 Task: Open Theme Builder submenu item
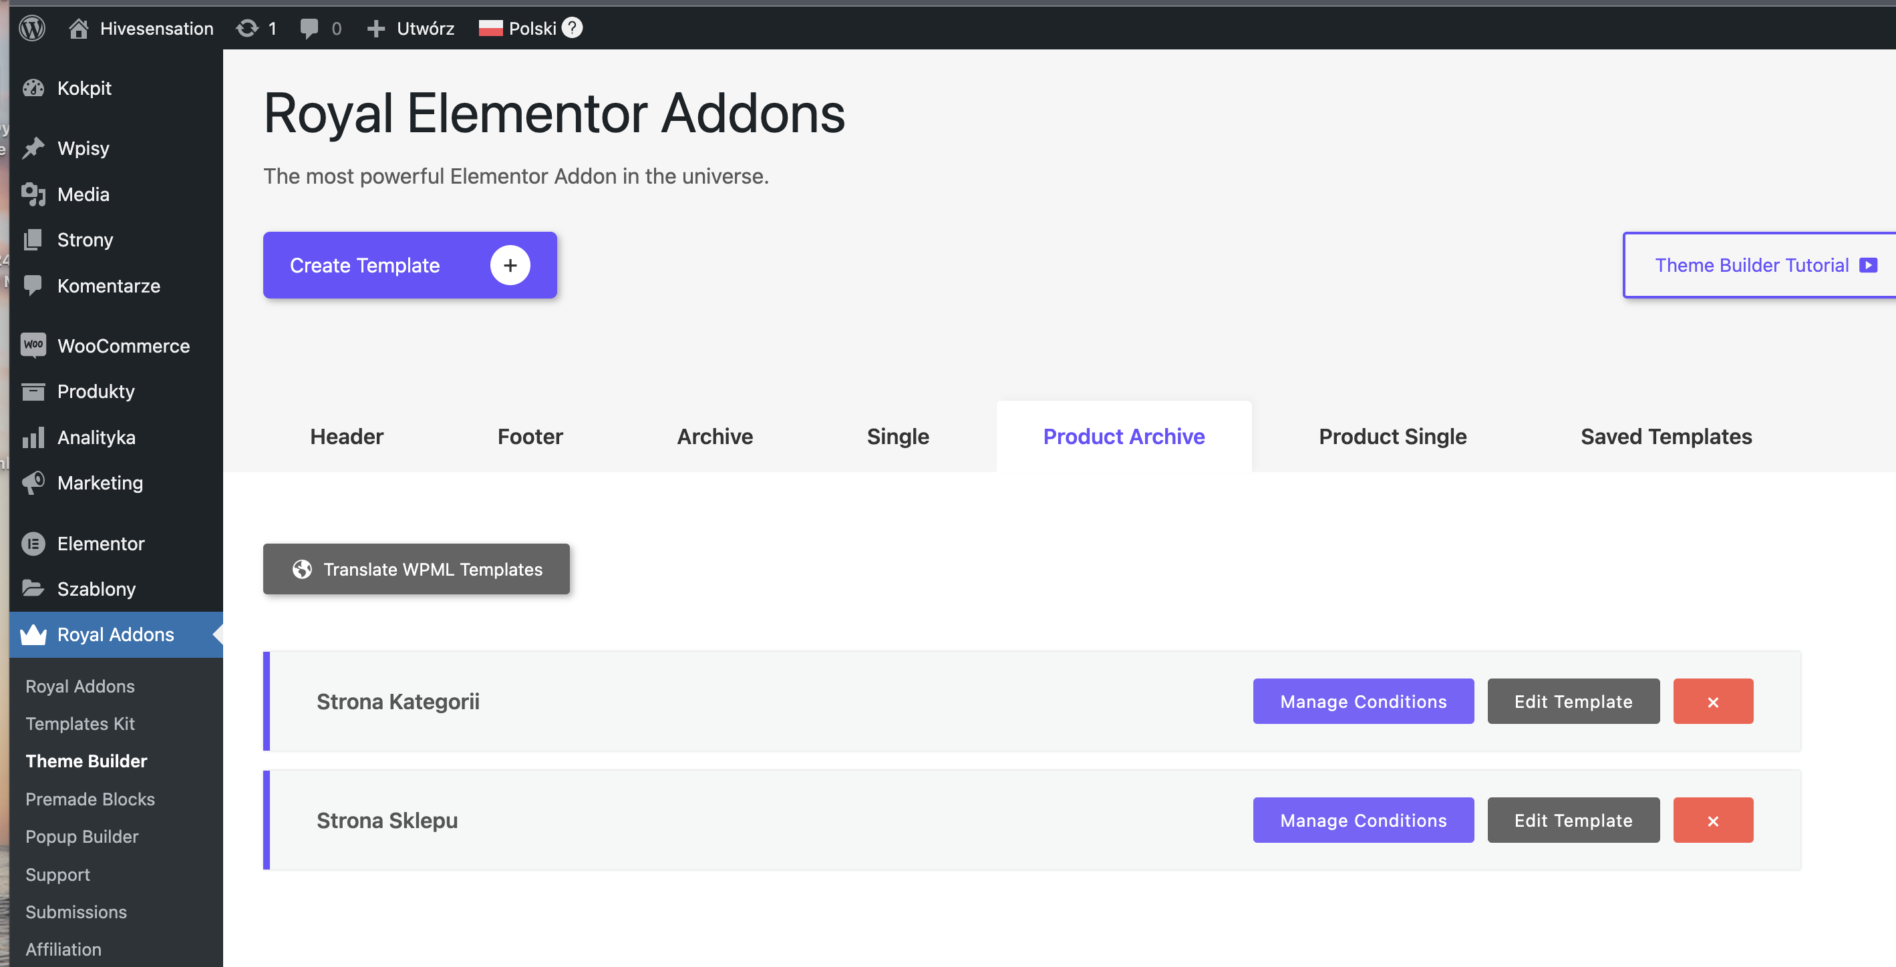(x=86, y=762)
